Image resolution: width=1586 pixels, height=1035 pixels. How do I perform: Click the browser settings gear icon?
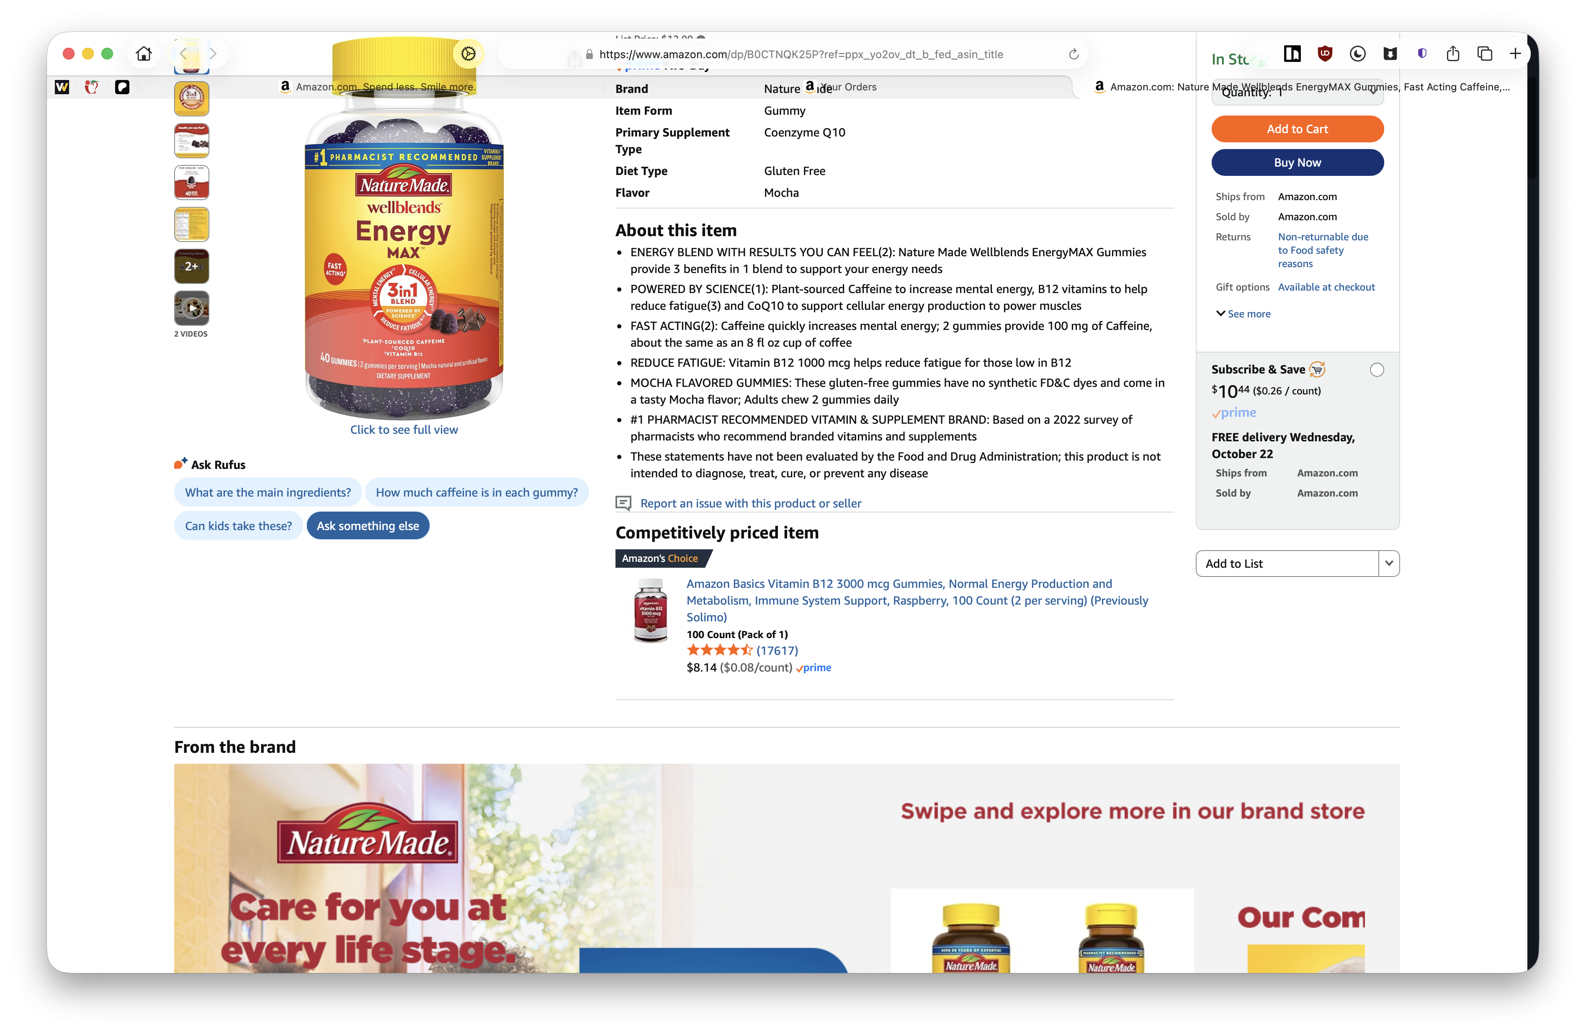tap(469, 54)
